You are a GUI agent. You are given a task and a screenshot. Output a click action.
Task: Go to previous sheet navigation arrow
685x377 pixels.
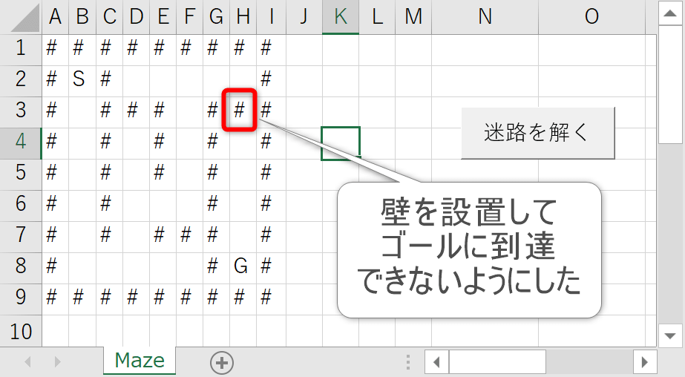point(29,362)
